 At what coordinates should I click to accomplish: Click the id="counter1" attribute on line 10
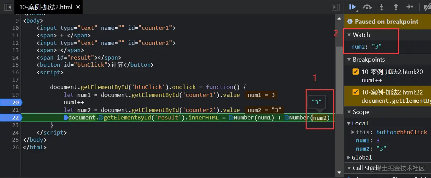click(x=150, y=28)
